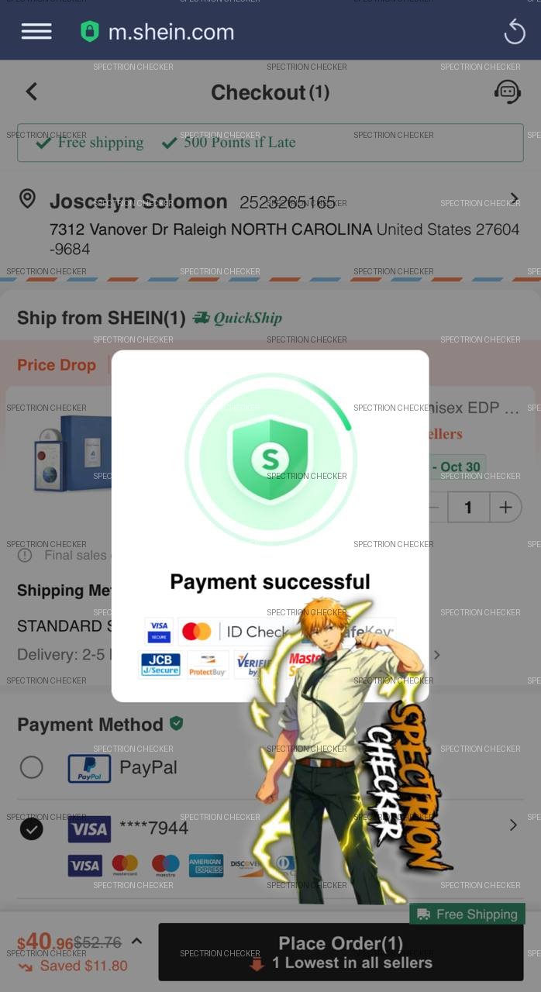Reload the page with refresh icon

click(x=515, y=32)
